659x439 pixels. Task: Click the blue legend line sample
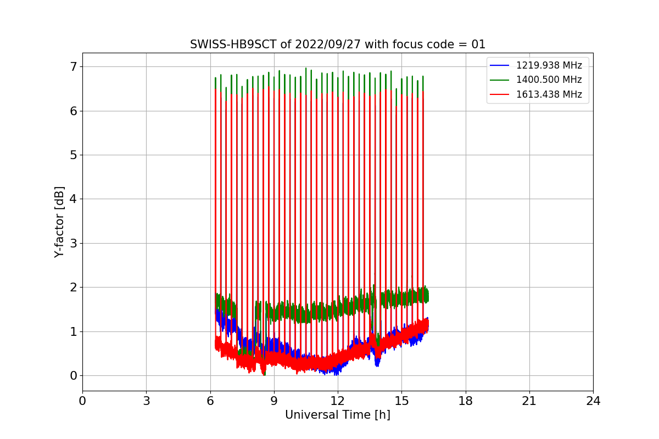click(500, 66)
